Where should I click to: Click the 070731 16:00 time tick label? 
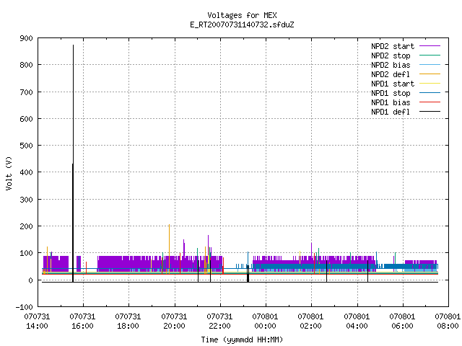[82, 321]
